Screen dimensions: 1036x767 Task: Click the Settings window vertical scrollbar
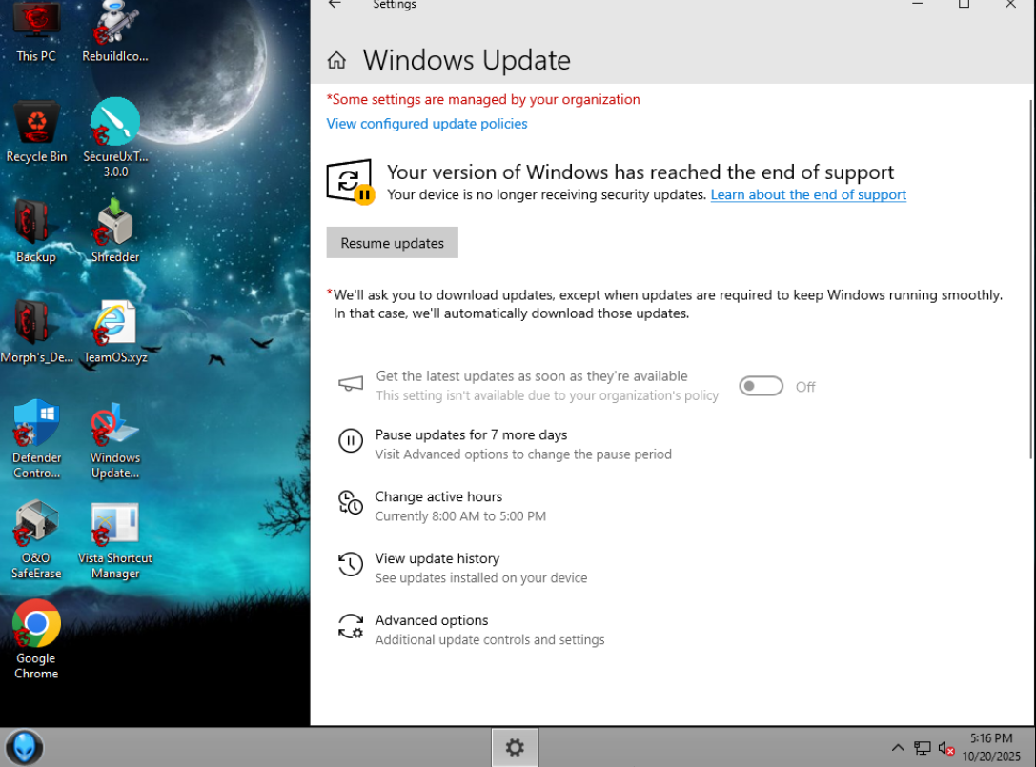click(x=1030, y=279)
